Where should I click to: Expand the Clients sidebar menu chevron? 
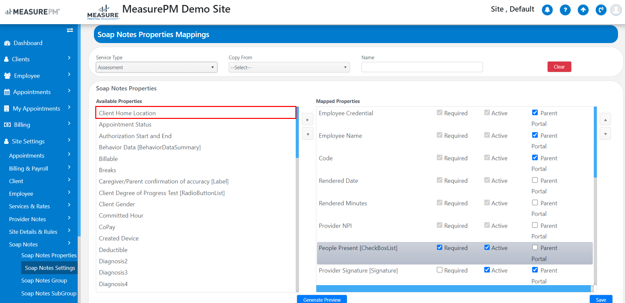pyautogui.click(x=69, y=58)
